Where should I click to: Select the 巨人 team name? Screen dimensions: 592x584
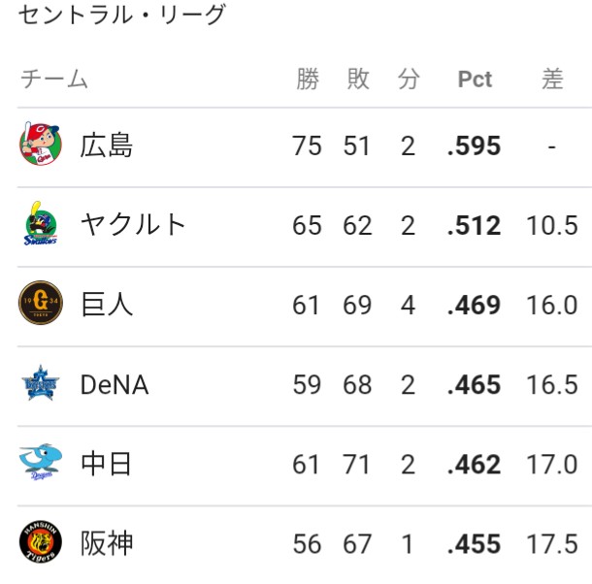coord(107,305)
